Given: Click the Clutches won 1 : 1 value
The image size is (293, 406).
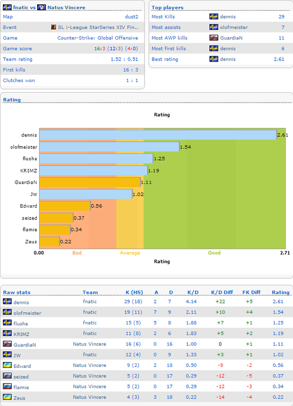Looking at the screenshot, I should pyautogui.click(x=132, y=80).
